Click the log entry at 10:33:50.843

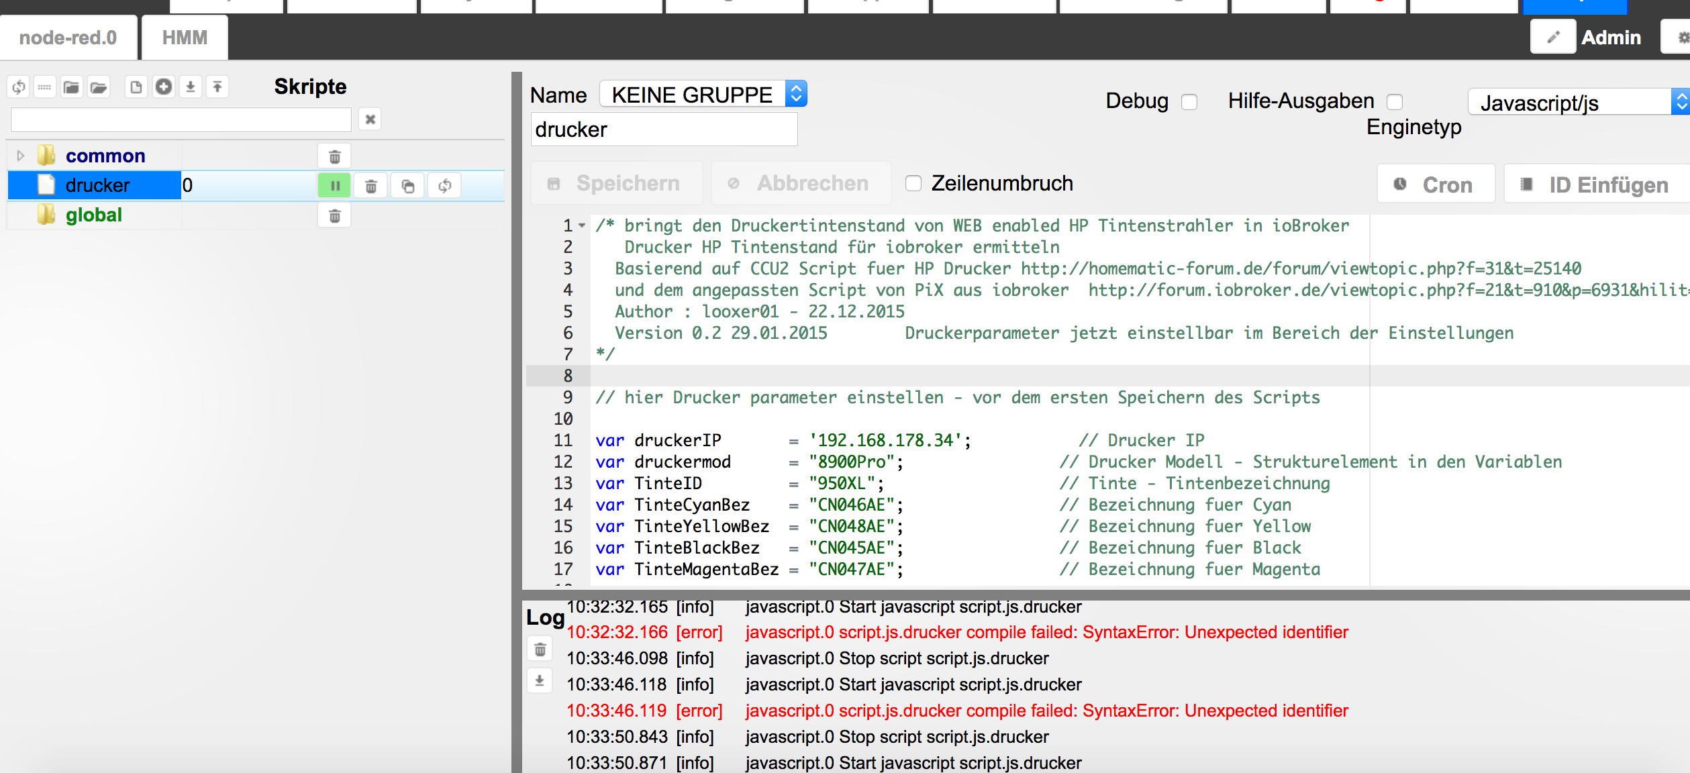807,737
